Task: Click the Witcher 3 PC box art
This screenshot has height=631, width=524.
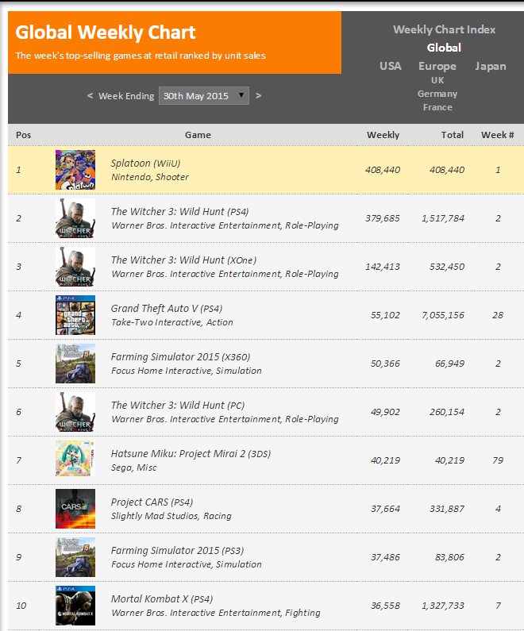Action: pos(75,412)
